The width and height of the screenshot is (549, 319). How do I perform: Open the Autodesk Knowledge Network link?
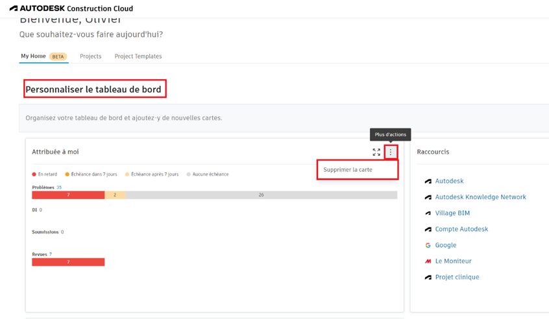[x=480, y=197]
